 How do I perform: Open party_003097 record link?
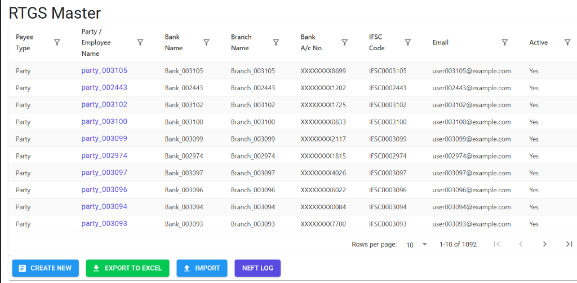[x=104, y=173]
